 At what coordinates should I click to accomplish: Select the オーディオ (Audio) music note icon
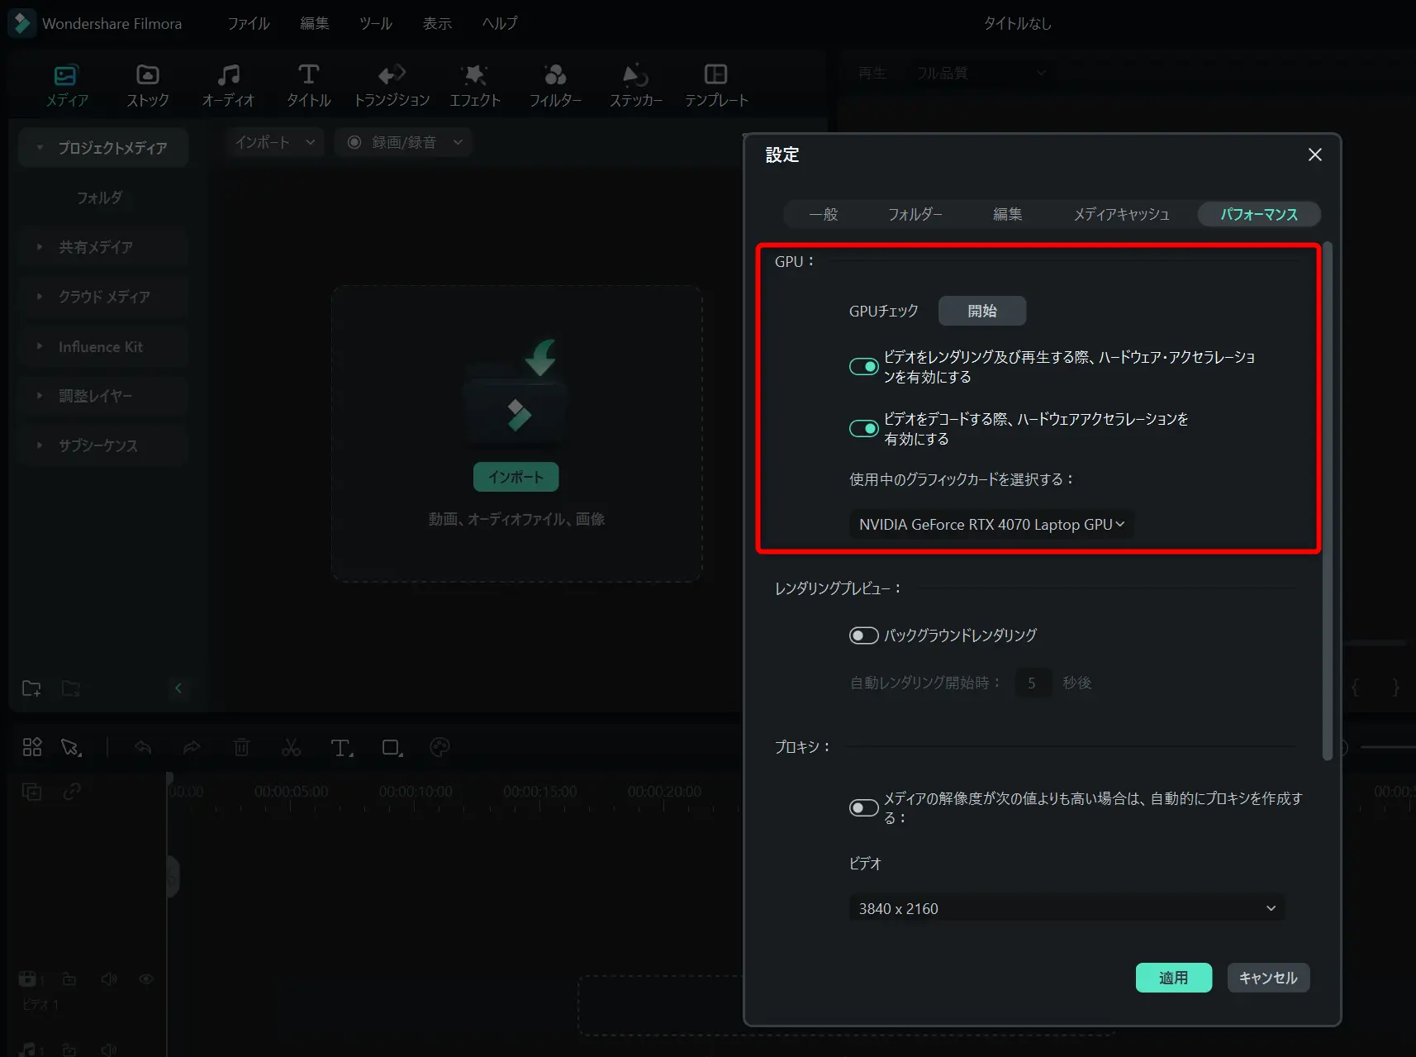(229, 75)
